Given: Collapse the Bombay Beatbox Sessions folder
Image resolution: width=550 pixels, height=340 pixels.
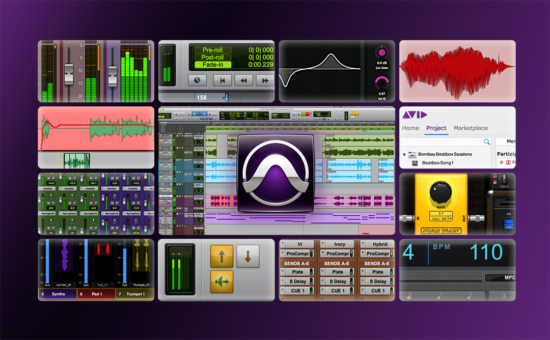Looking at the screenshot, I should [x=404, y=154].
